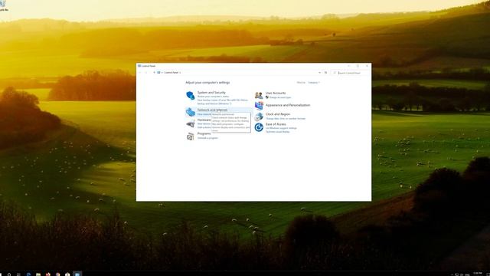The image size is (490, 276).
Task: Open the Recycle Bin on the desktop
Action: coord(3,5)
